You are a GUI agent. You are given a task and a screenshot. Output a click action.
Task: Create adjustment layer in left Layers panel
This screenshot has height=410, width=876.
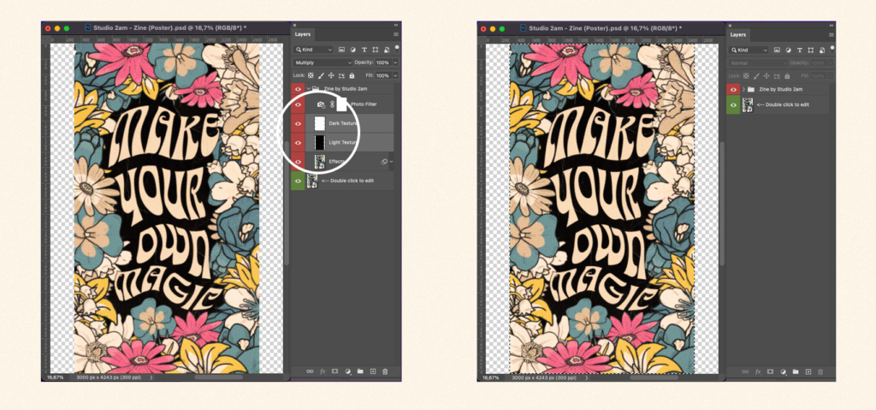point(348,371)
